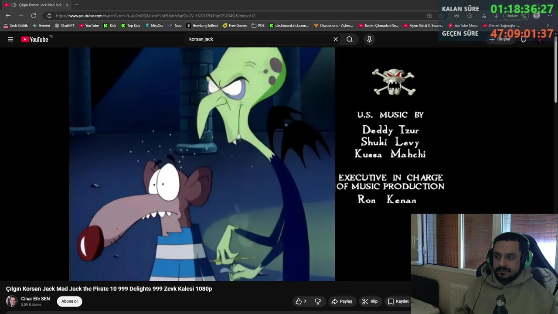The image size is (558, 314).
Task: Start voice search with the microphone
Action: 369,39
